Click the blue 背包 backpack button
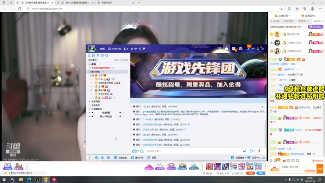 pos(261,173)
